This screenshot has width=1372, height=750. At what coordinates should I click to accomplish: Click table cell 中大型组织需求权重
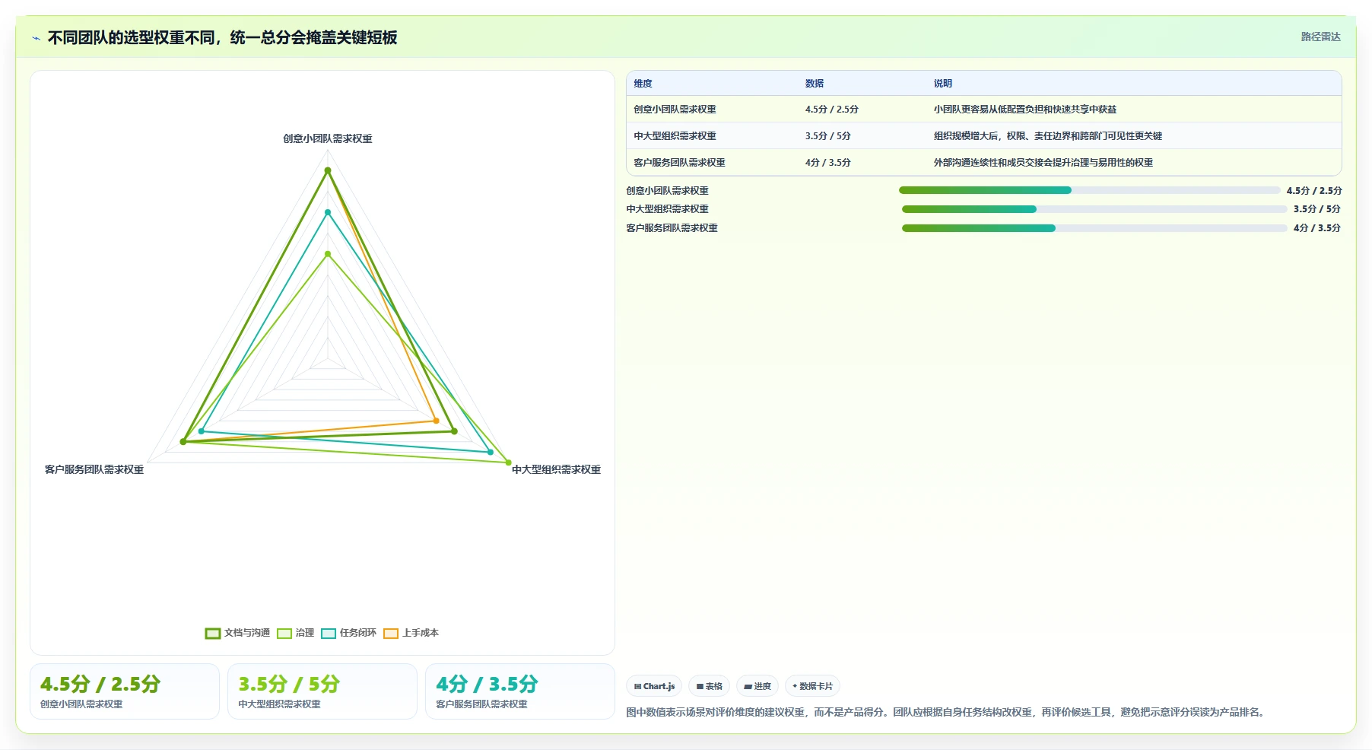point(675,136)
